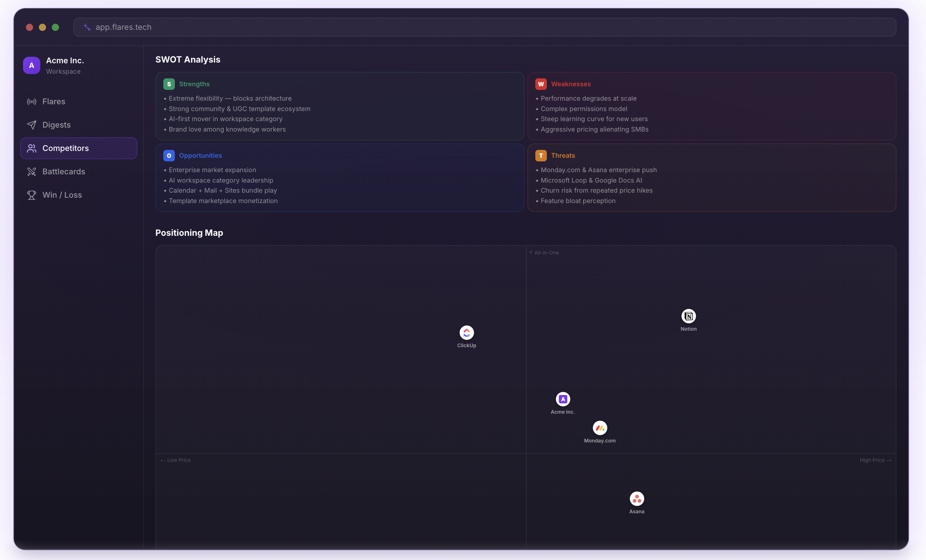Go to Battlecards page
This screenshot has width=926, height=560.
(x=78, y=172)
